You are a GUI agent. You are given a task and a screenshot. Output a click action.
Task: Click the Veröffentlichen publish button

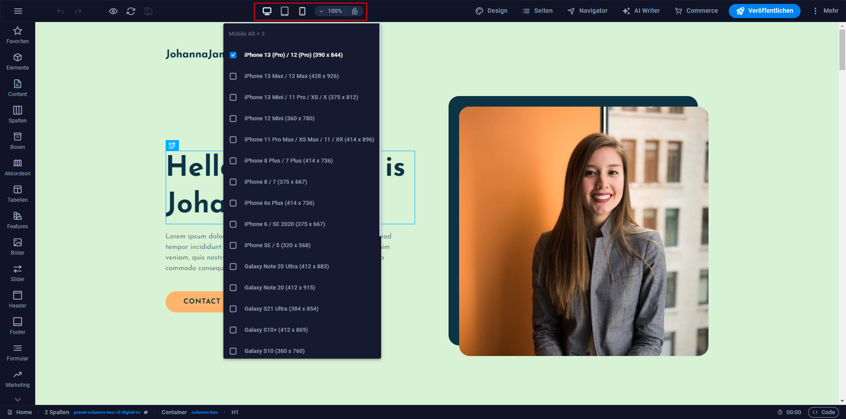pyautogui.click(x=764, y=11)
